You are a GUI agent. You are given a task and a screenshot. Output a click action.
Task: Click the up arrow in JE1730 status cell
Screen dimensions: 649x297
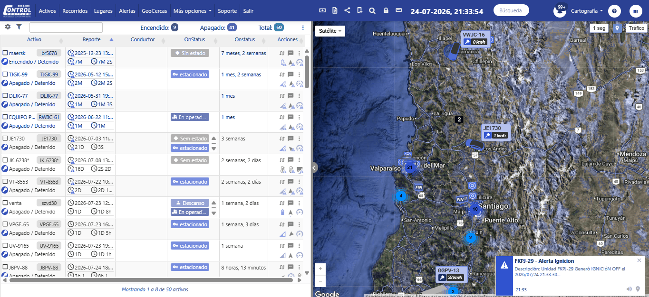(213, 139)
